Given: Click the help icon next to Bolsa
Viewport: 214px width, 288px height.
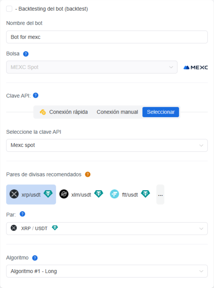Looking at the screenshot, I should click(x=26, y=54).
